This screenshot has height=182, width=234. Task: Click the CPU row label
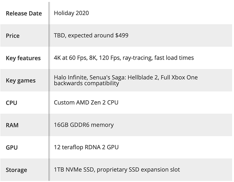(11, 103)
